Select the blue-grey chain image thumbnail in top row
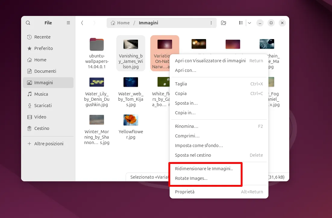 point(267,44)
